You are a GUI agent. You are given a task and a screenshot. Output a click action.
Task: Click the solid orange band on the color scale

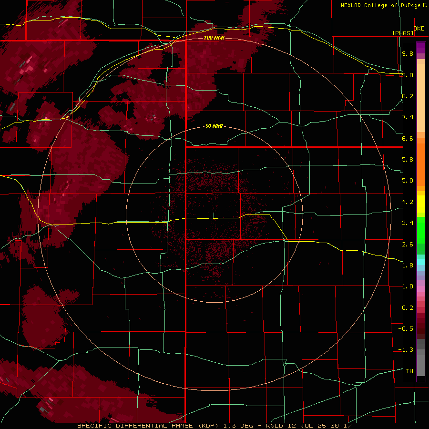[x=421, y=165]
